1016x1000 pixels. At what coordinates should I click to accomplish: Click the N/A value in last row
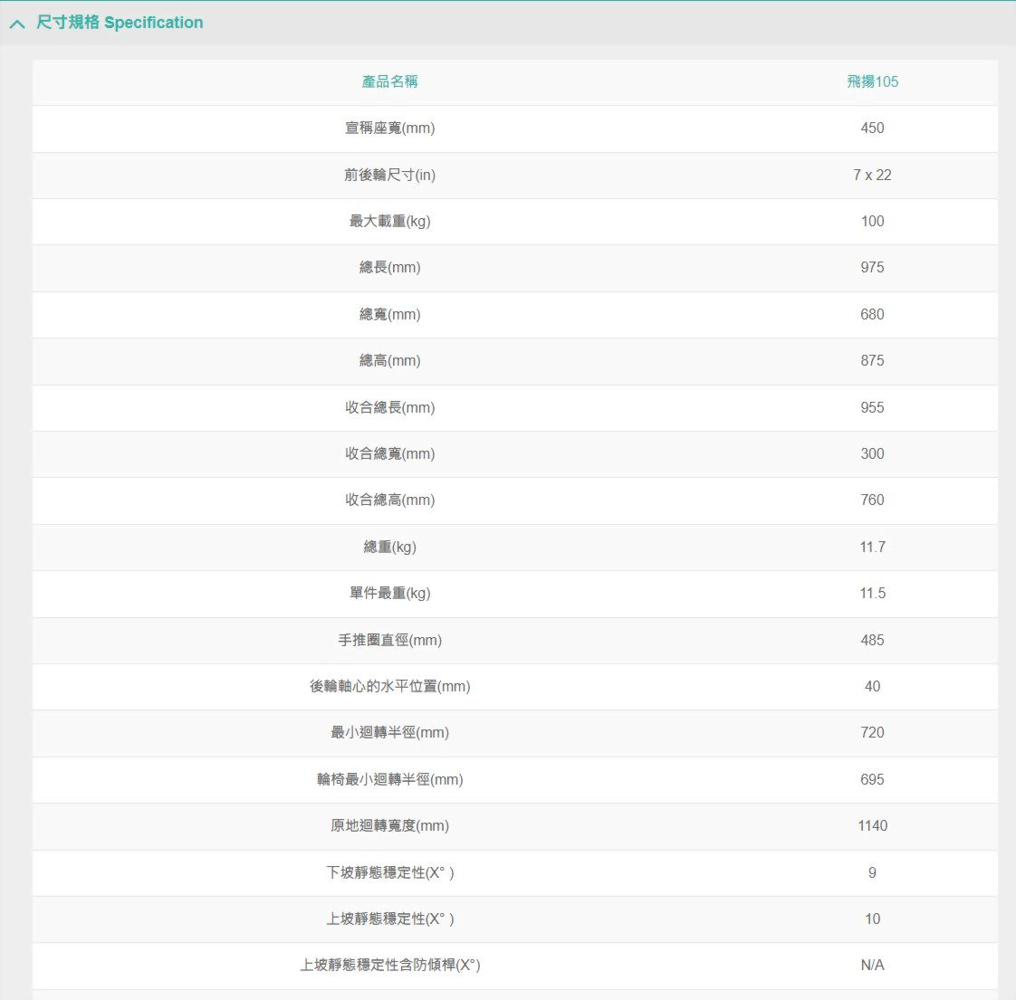click(x=872, y=966)
